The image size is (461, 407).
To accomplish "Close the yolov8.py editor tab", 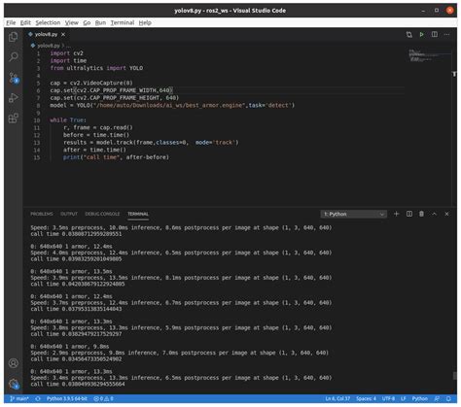I will tap(63, 34).
